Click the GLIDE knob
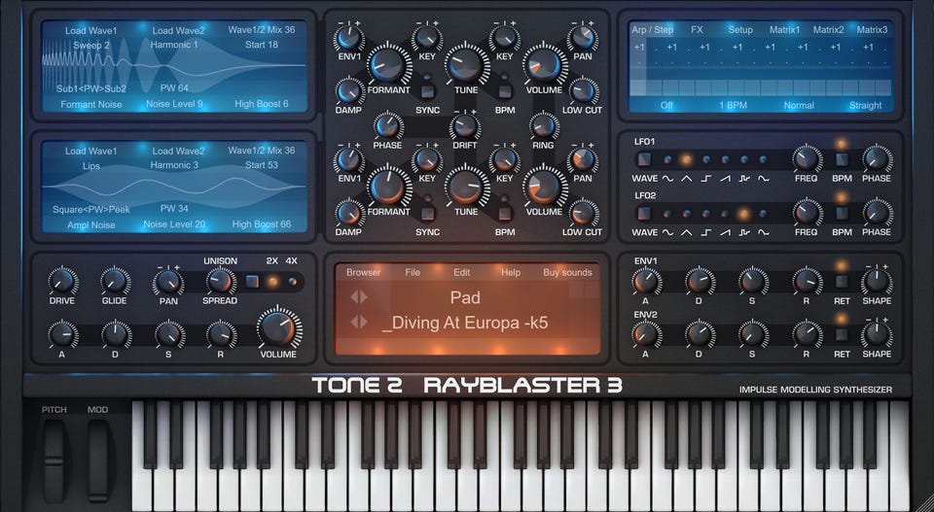934x512 pixels. 115,282
